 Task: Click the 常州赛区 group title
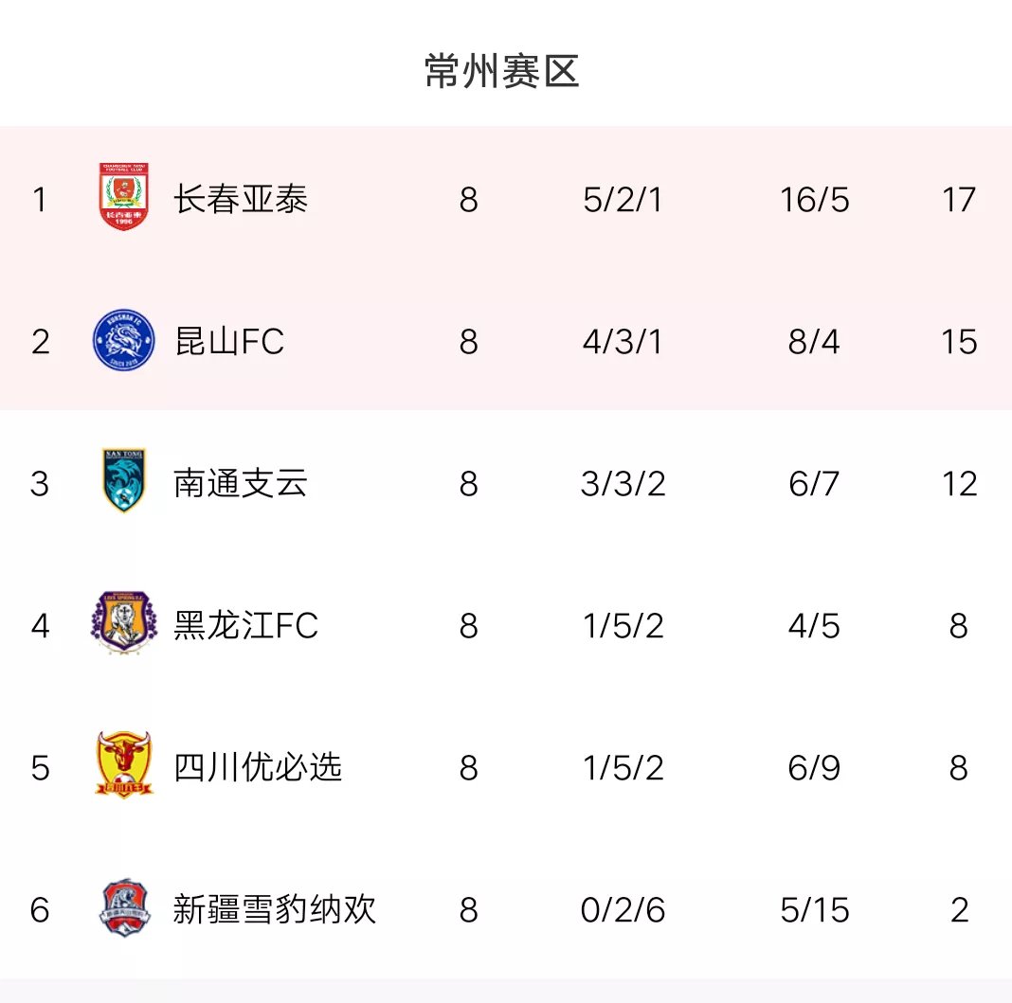[x=502, y=72]
